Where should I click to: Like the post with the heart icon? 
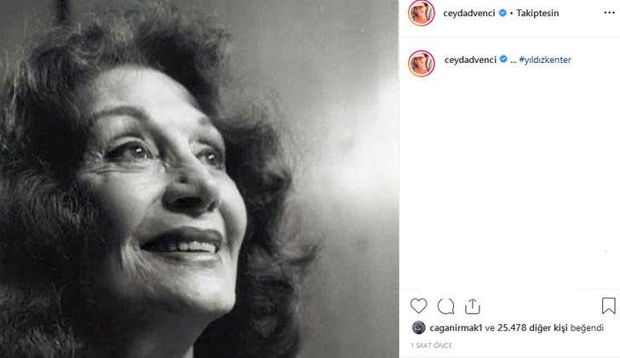(418, 305)
